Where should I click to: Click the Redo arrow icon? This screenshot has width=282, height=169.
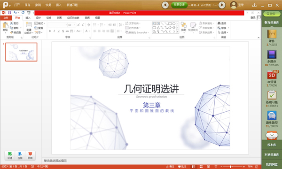(x=23, y=13)
